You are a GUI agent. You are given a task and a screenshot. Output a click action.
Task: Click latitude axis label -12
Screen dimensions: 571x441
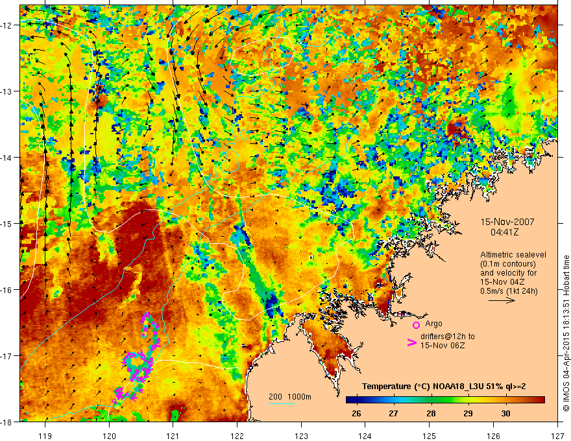click(x=7, y=25)
